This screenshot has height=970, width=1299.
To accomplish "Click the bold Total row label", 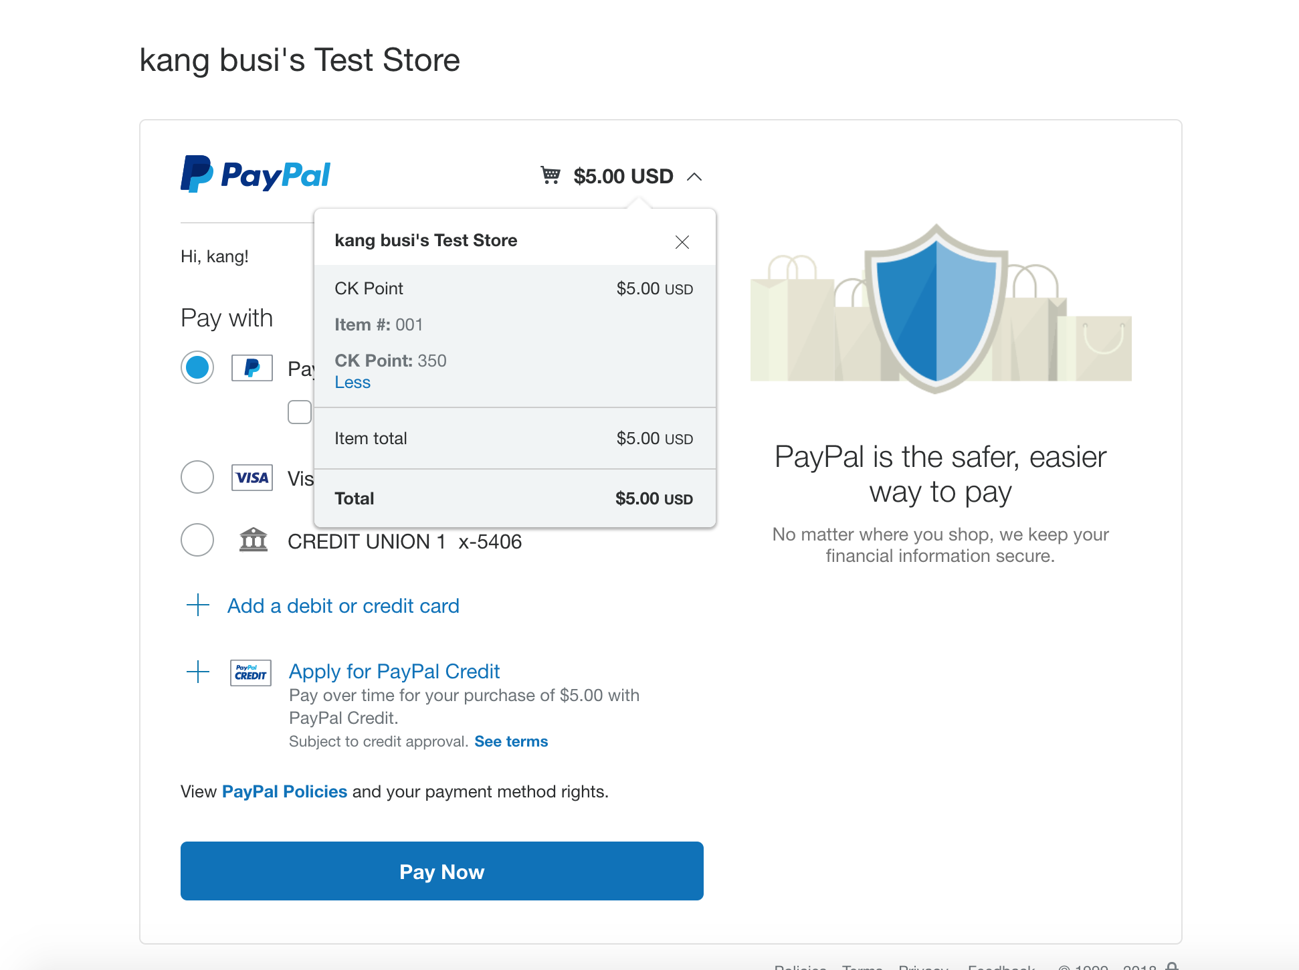I will coord(354,499).
